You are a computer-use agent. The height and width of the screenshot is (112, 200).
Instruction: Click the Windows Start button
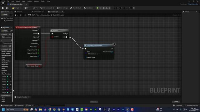pos(3,110)
